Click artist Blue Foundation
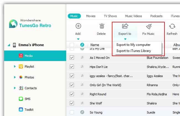The width and height of the screenshot is (180, 116). click(157, 58)
